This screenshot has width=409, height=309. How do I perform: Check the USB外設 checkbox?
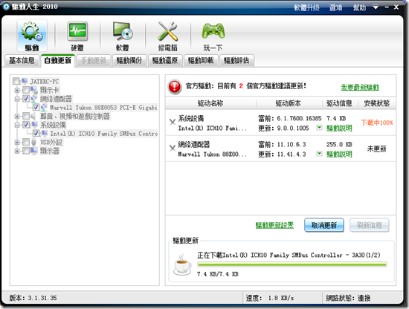click(x=26, y=142)
